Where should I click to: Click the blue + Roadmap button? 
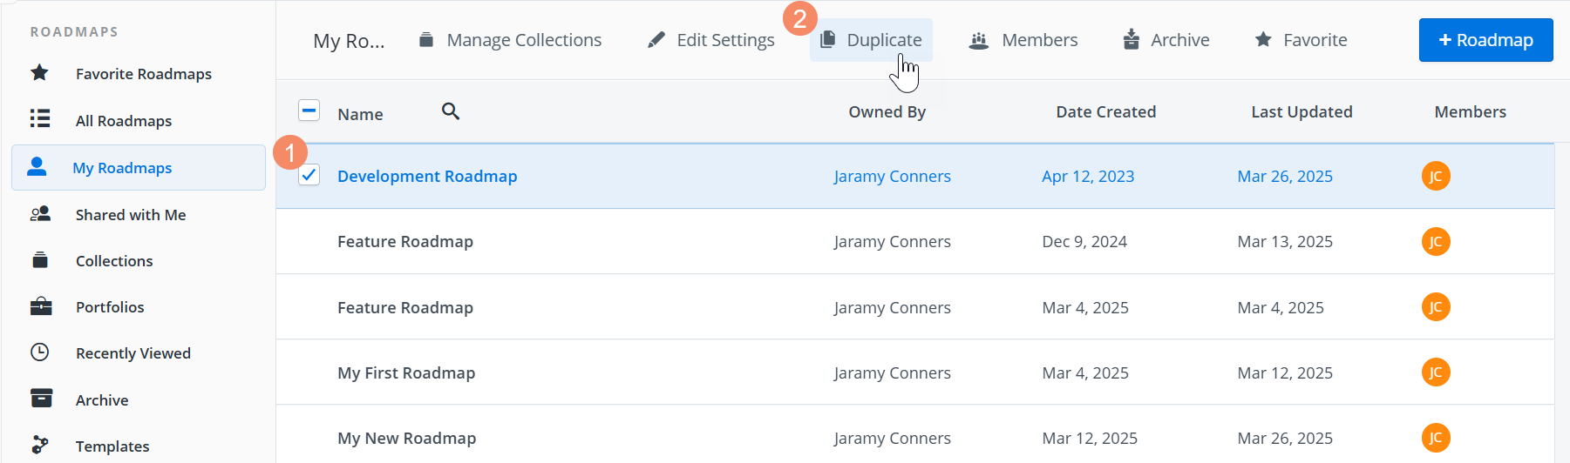1485,40
